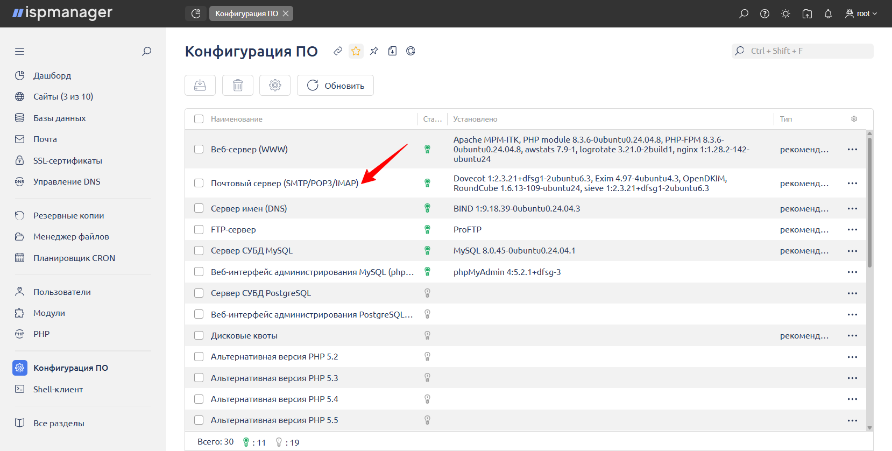This screenshot has width=892, height=451.
Task: Click the install software toolbar icon
Action: pos(200,86)
